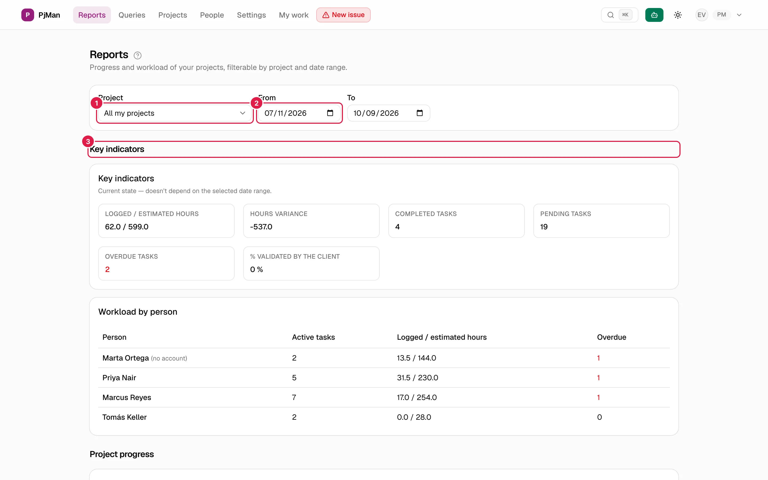Navigate to Settings
Viewport: 768px width, 480px height.
pos(251,15)
